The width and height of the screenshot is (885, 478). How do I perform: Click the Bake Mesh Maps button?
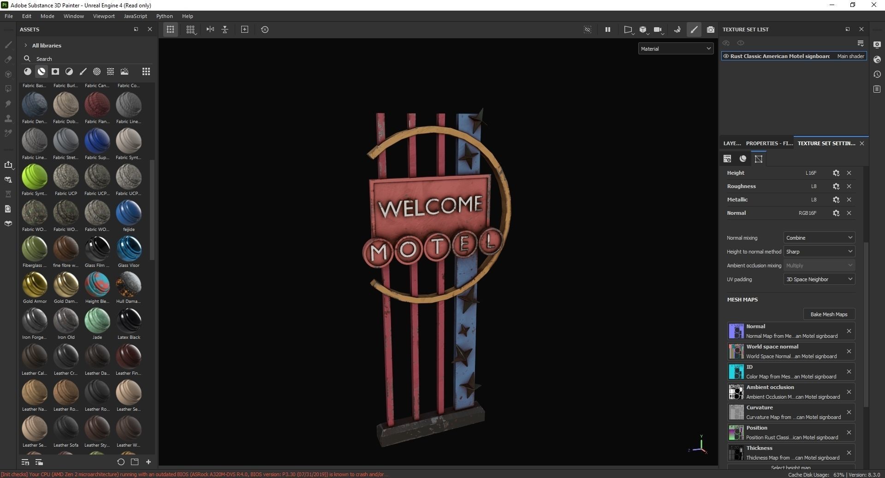click(x=829, y=314)
